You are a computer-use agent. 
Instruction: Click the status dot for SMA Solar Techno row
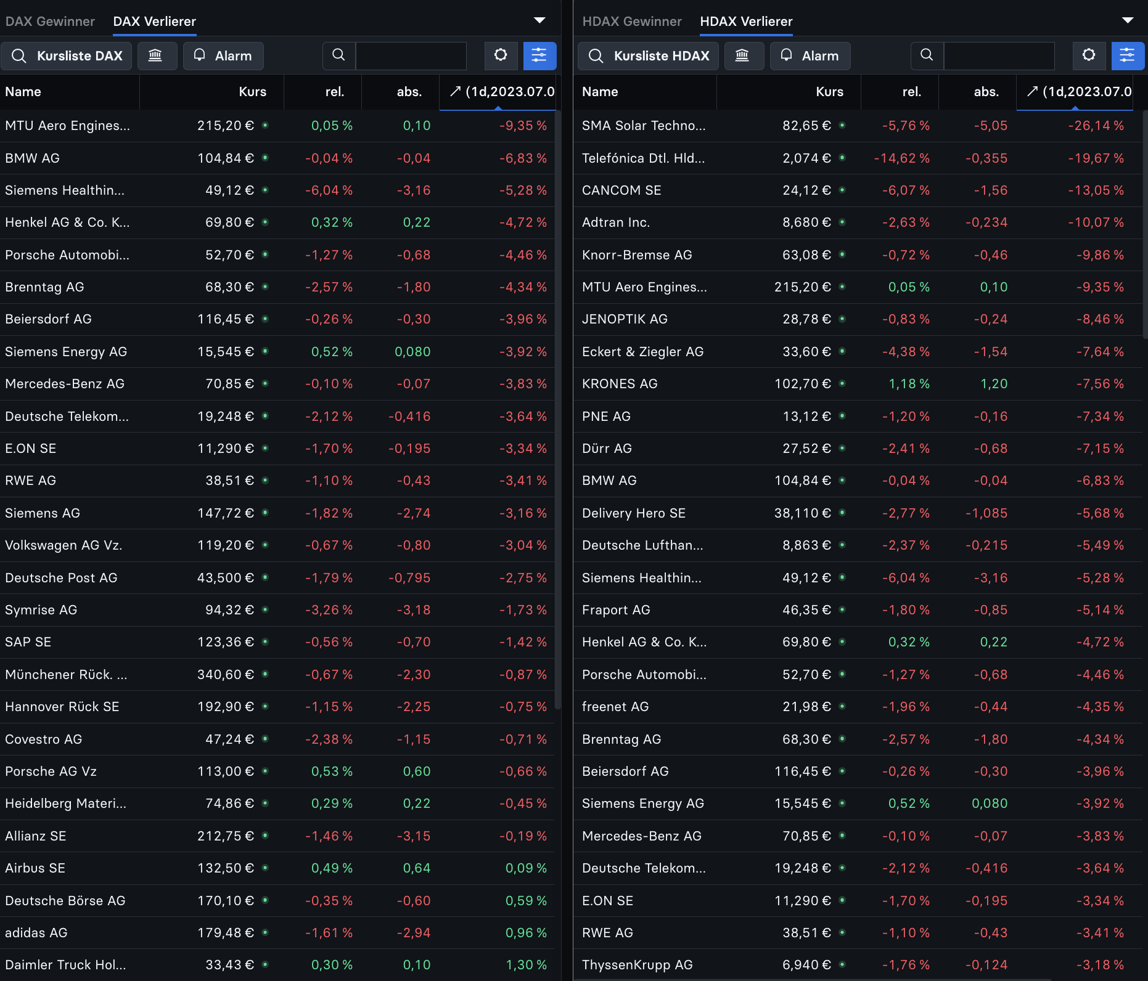coord(842,125)
